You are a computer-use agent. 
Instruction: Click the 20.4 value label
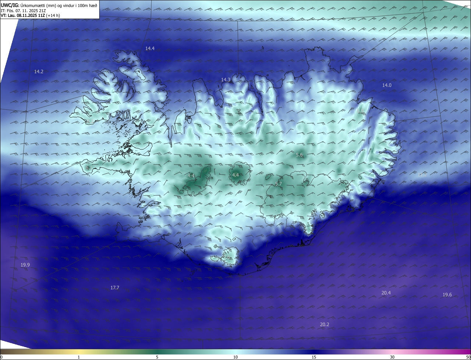point(386,293)
